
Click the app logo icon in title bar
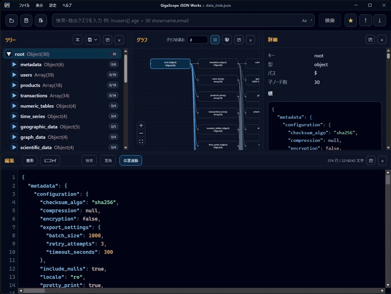pyautogui.click(x=7, y=5)
